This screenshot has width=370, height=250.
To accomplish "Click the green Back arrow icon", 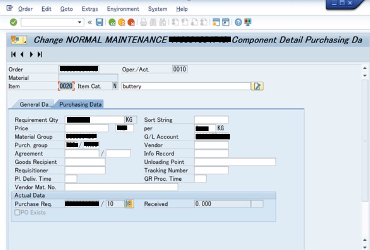I will (112, 22).
